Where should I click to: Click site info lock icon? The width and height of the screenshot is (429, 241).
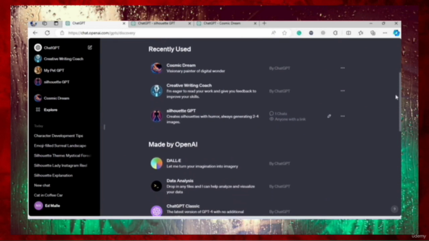click(x=62, y=33)
